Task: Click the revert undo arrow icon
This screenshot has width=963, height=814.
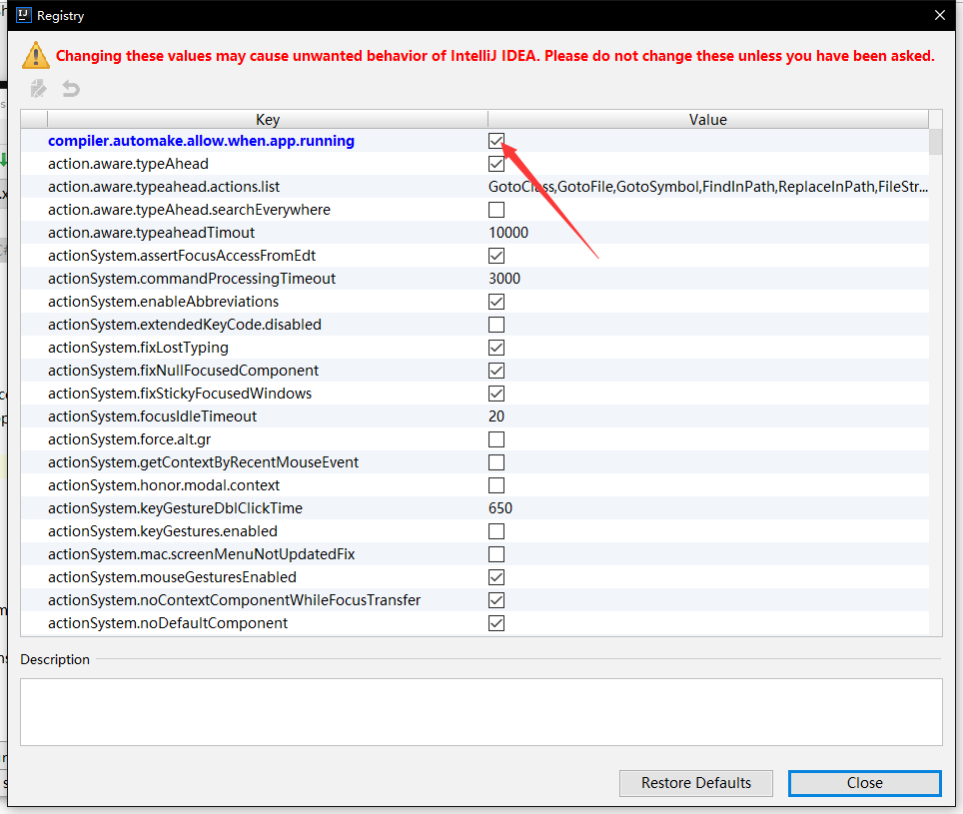Action: (71, 89)
